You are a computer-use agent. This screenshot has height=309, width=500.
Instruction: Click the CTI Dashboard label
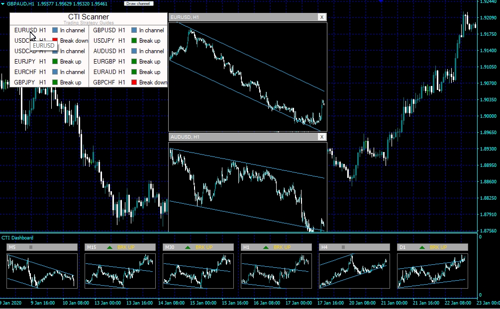17,238
